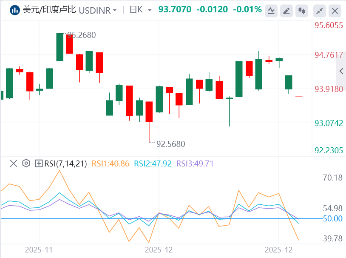Toggle the RSI1 orange line value
The image size is (346, 258).
[111, 163]
